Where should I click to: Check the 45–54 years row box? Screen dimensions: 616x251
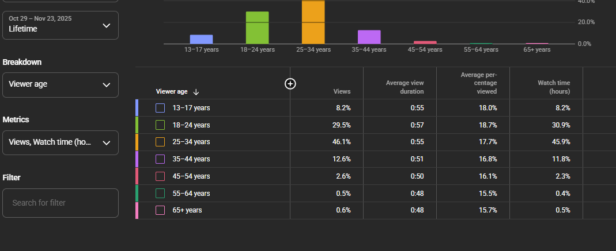tap(160, 176)
